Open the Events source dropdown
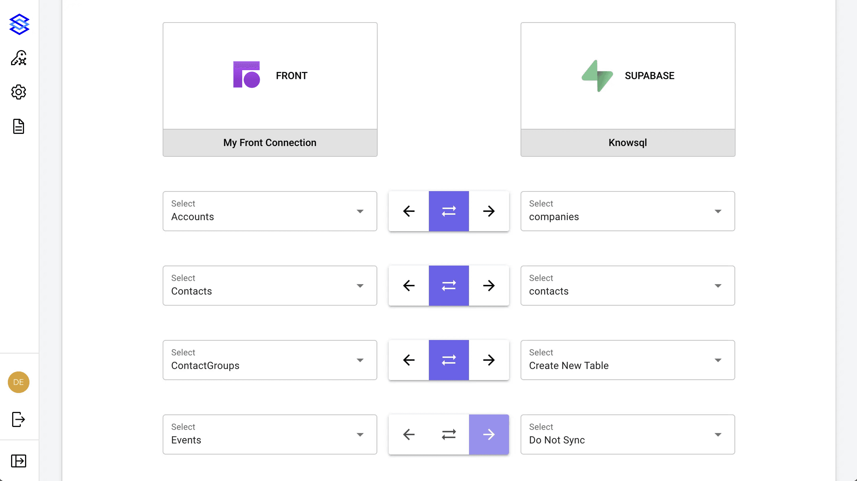Screen dimensions: 857x481 click(270, 434)
